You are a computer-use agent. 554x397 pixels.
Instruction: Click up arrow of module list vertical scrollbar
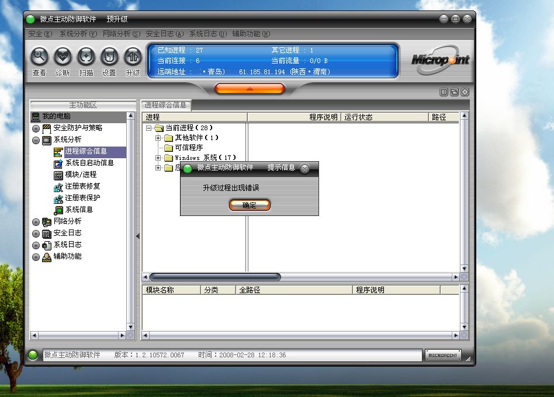coord(464,288)
